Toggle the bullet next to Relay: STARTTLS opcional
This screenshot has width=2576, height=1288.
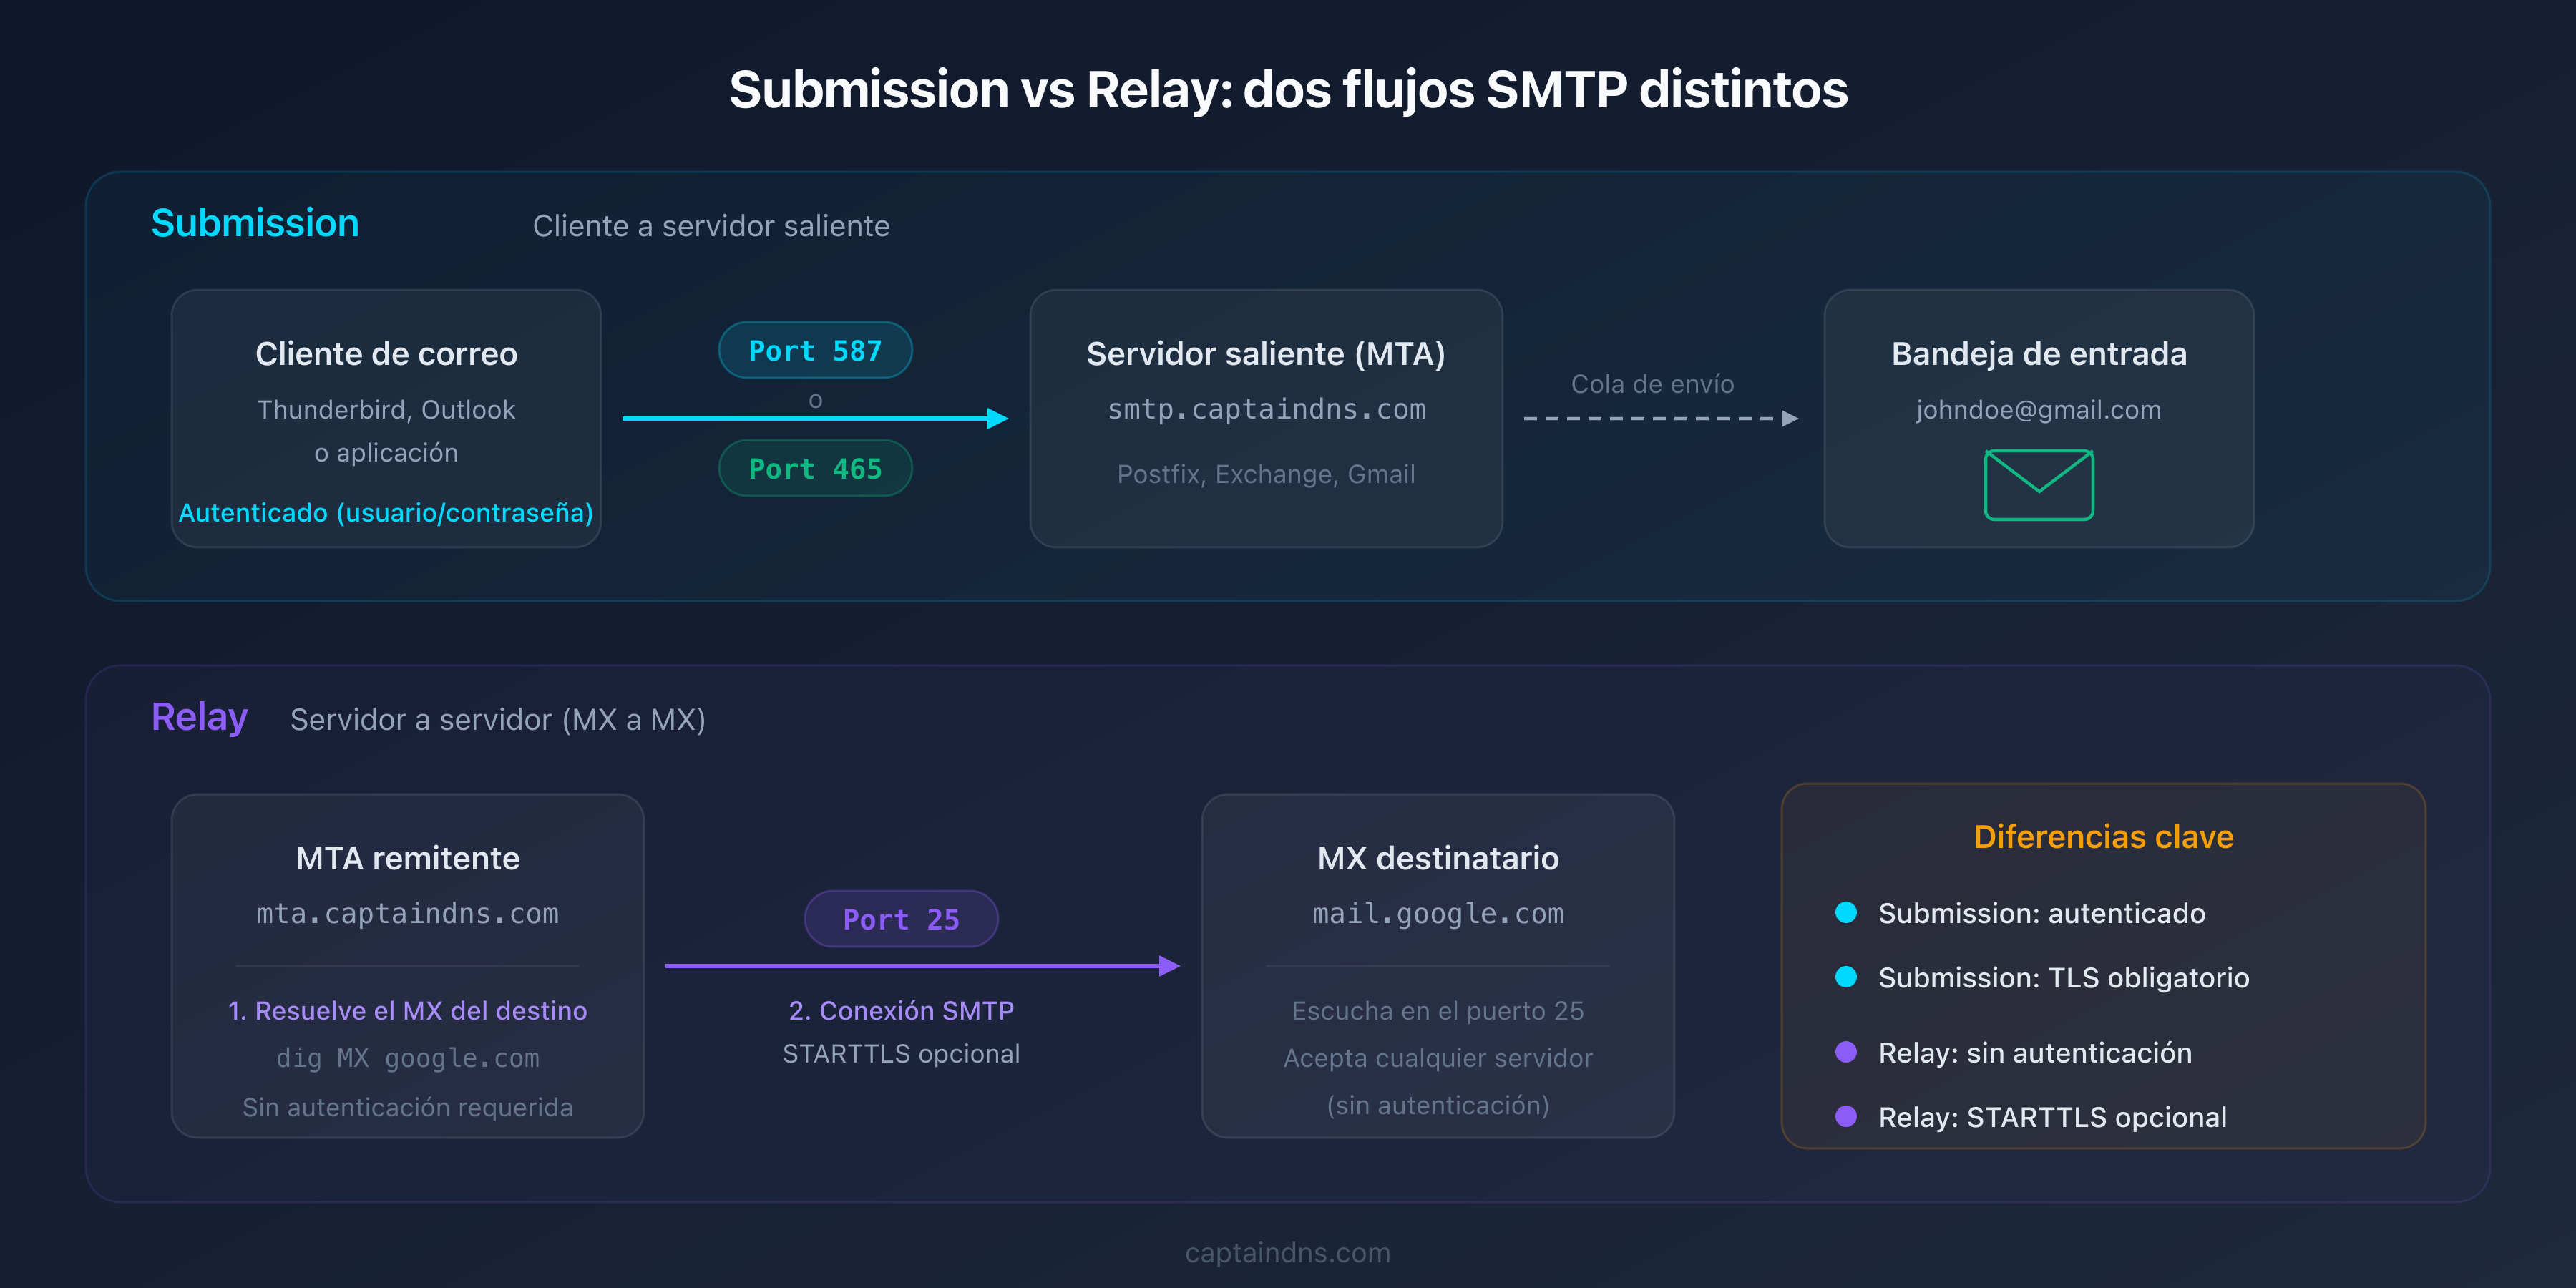tap(1845, 1117)
